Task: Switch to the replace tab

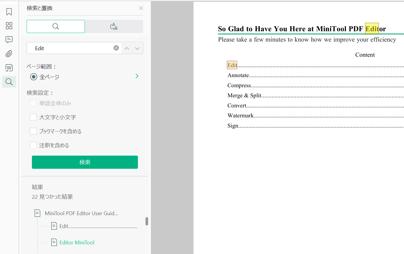Action: 114,27
